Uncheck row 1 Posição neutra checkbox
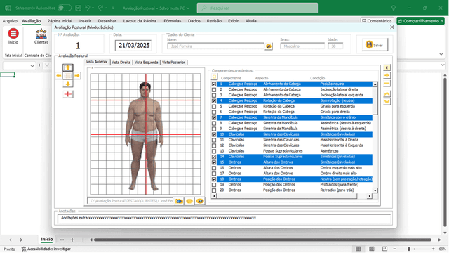 click(214, 84)
